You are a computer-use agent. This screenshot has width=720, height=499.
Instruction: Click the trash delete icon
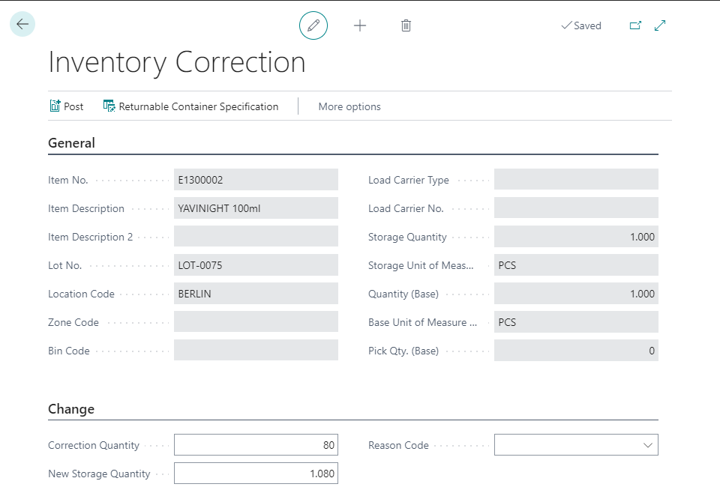(406, 25)
